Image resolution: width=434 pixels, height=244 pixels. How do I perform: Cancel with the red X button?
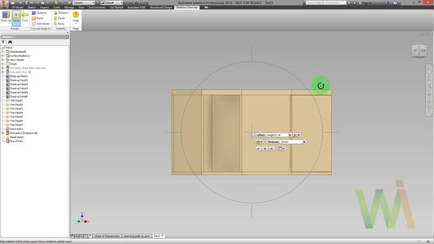click(271, 148)
